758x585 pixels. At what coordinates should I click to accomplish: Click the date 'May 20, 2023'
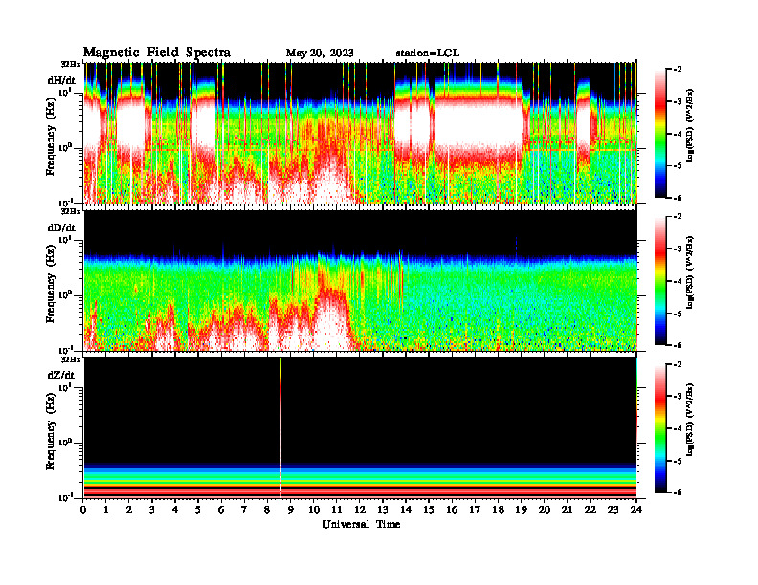coord(320,54)
